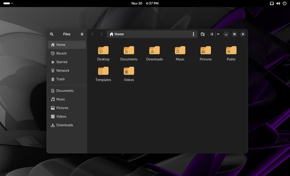The height and width of the screenshot is (176, 290).
Task: Open the Music folder icon
Action: click(180, 51)
